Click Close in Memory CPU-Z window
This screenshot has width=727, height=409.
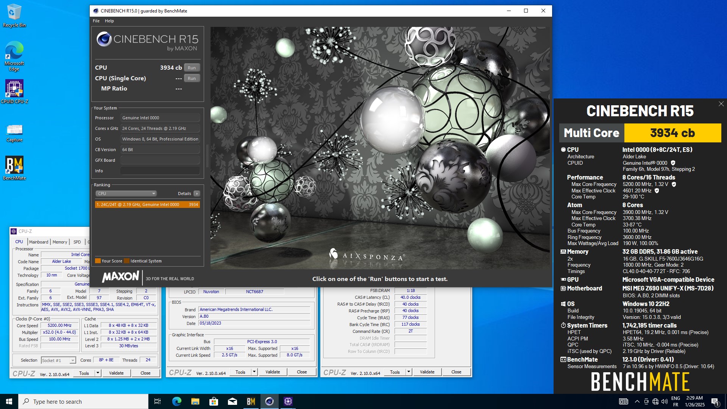pyautogui.click(x=456, y=372)
